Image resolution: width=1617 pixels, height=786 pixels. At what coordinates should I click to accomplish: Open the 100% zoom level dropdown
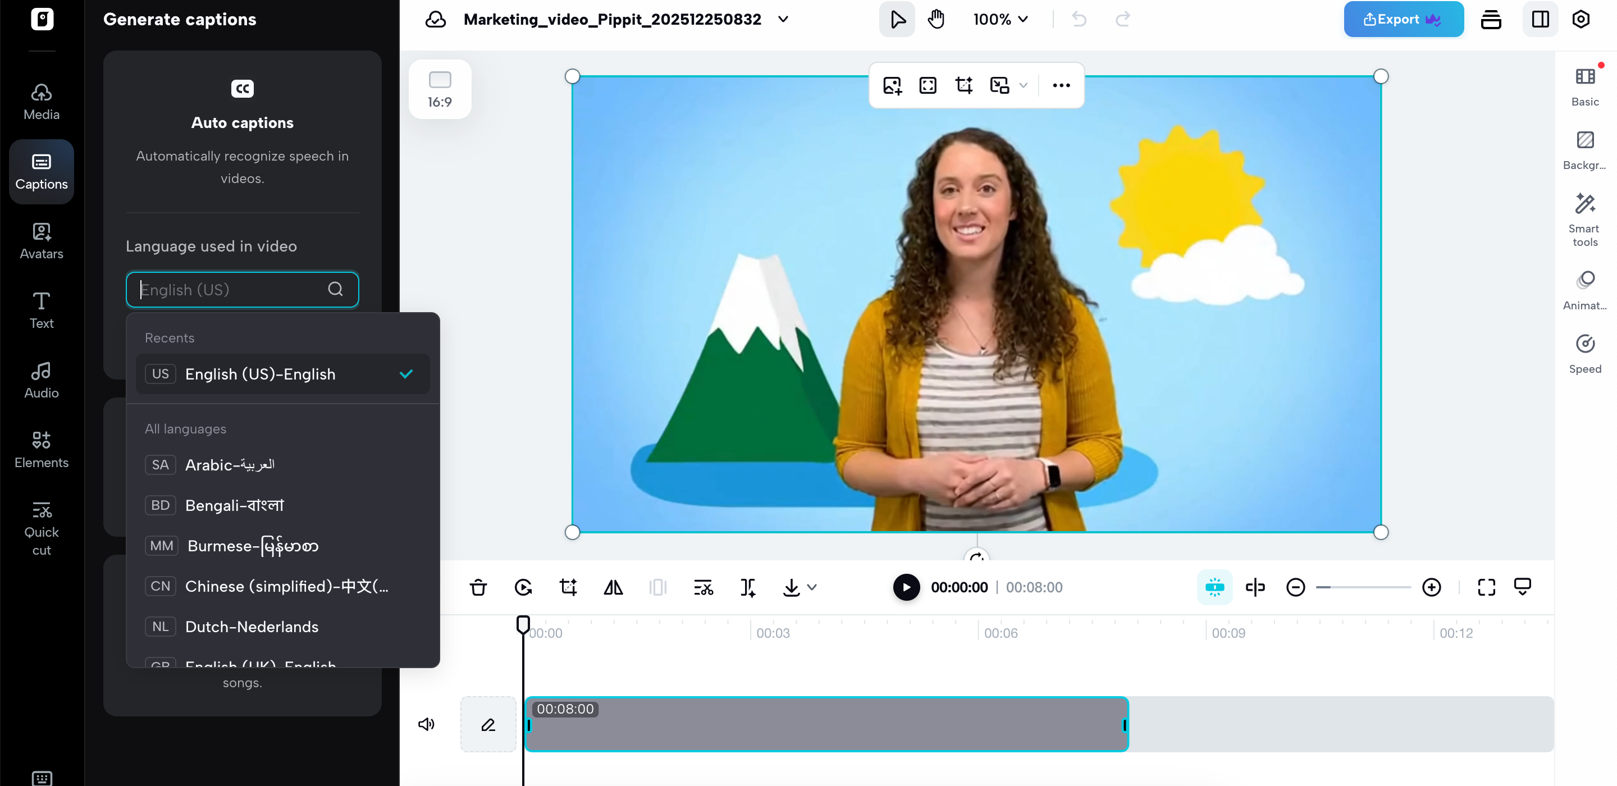coord(1001,19)
